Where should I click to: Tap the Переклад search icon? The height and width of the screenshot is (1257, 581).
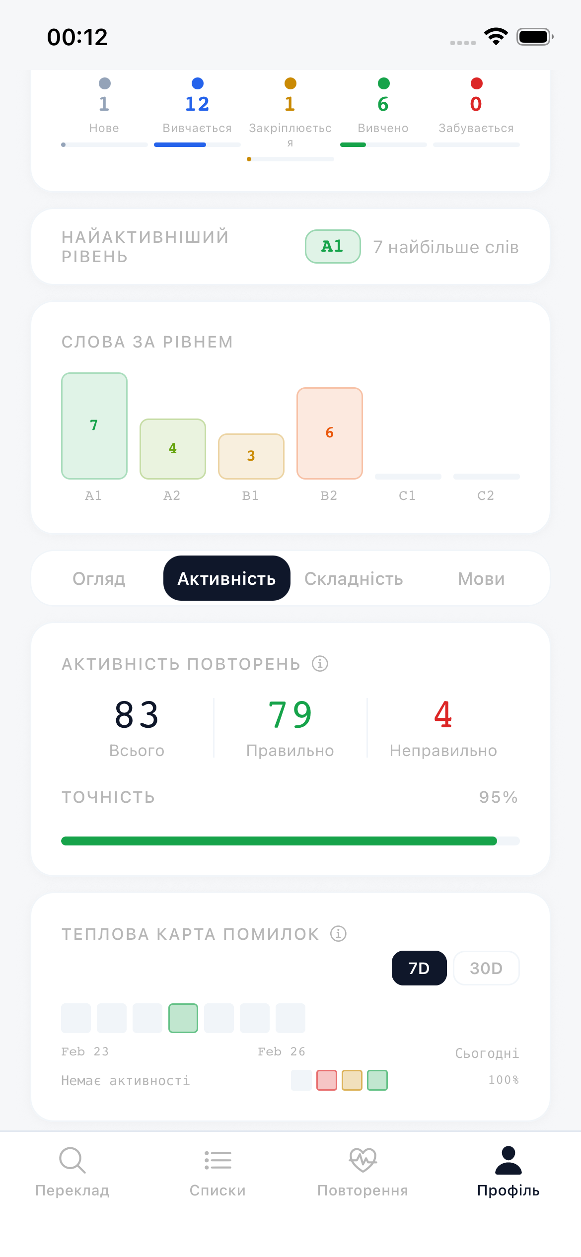point(73,1160)
